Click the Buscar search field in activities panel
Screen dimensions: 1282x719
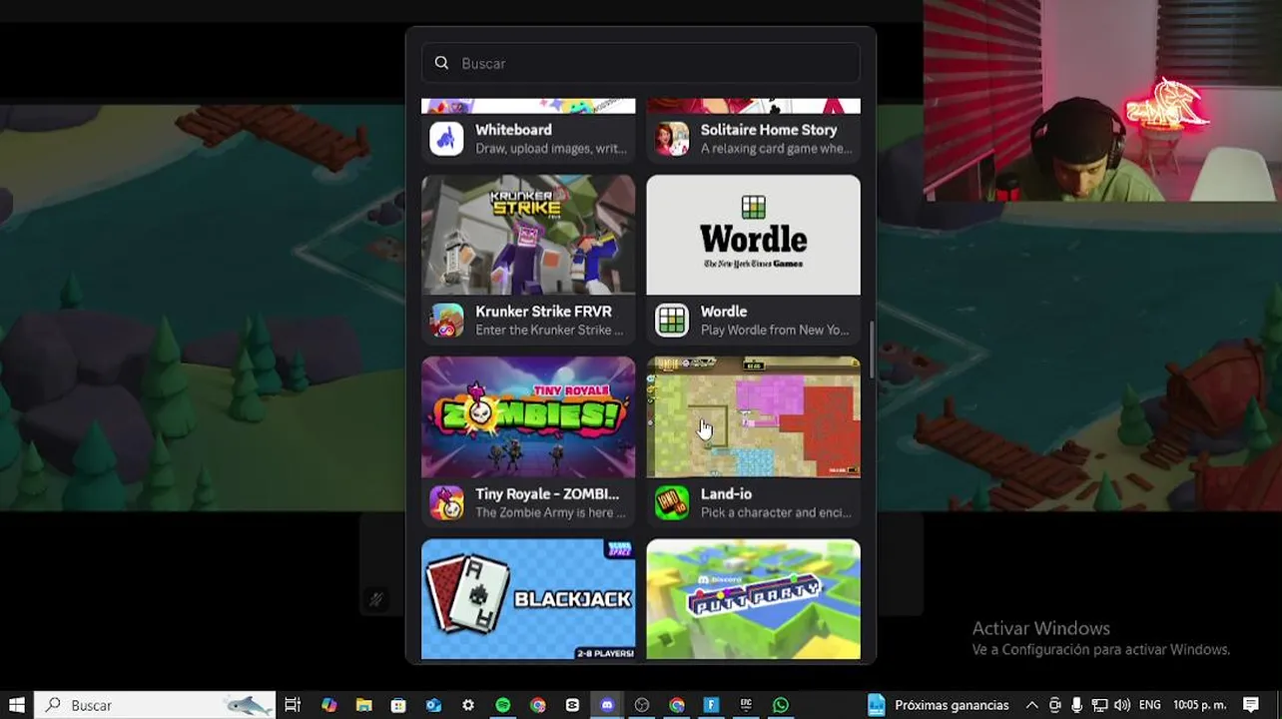pyautogui.click(x=641, y=63)
